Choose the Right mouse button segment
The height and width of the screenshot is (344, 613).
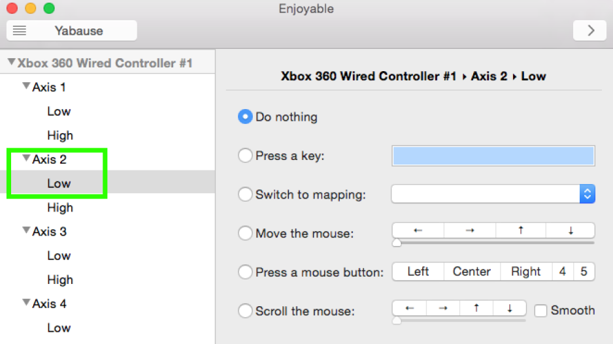(x=526, y=272)
